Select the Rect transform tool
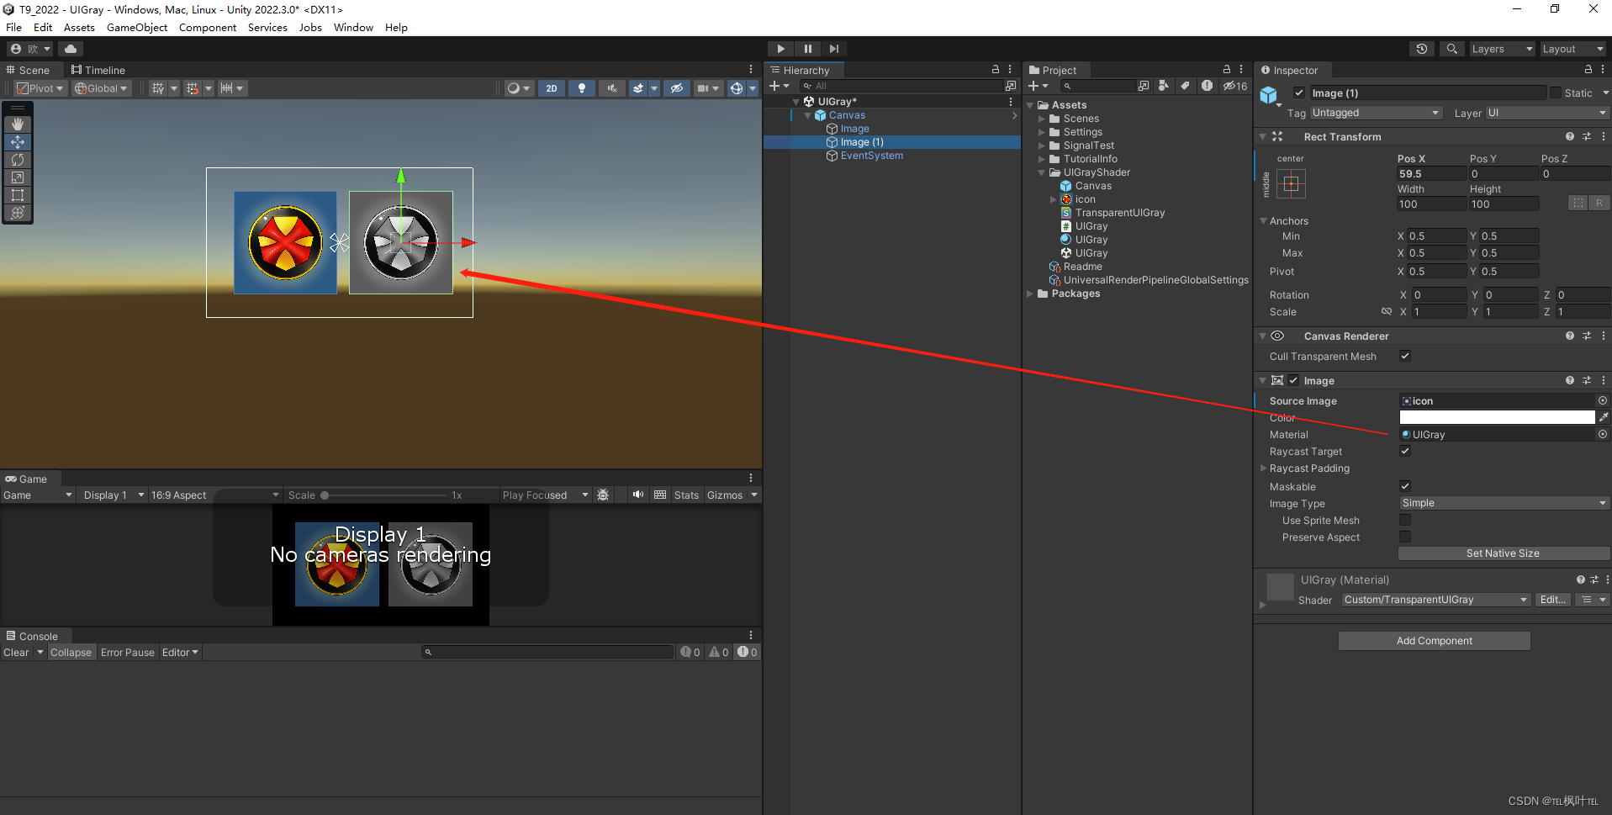1612x815 pixels. [18, 195]
